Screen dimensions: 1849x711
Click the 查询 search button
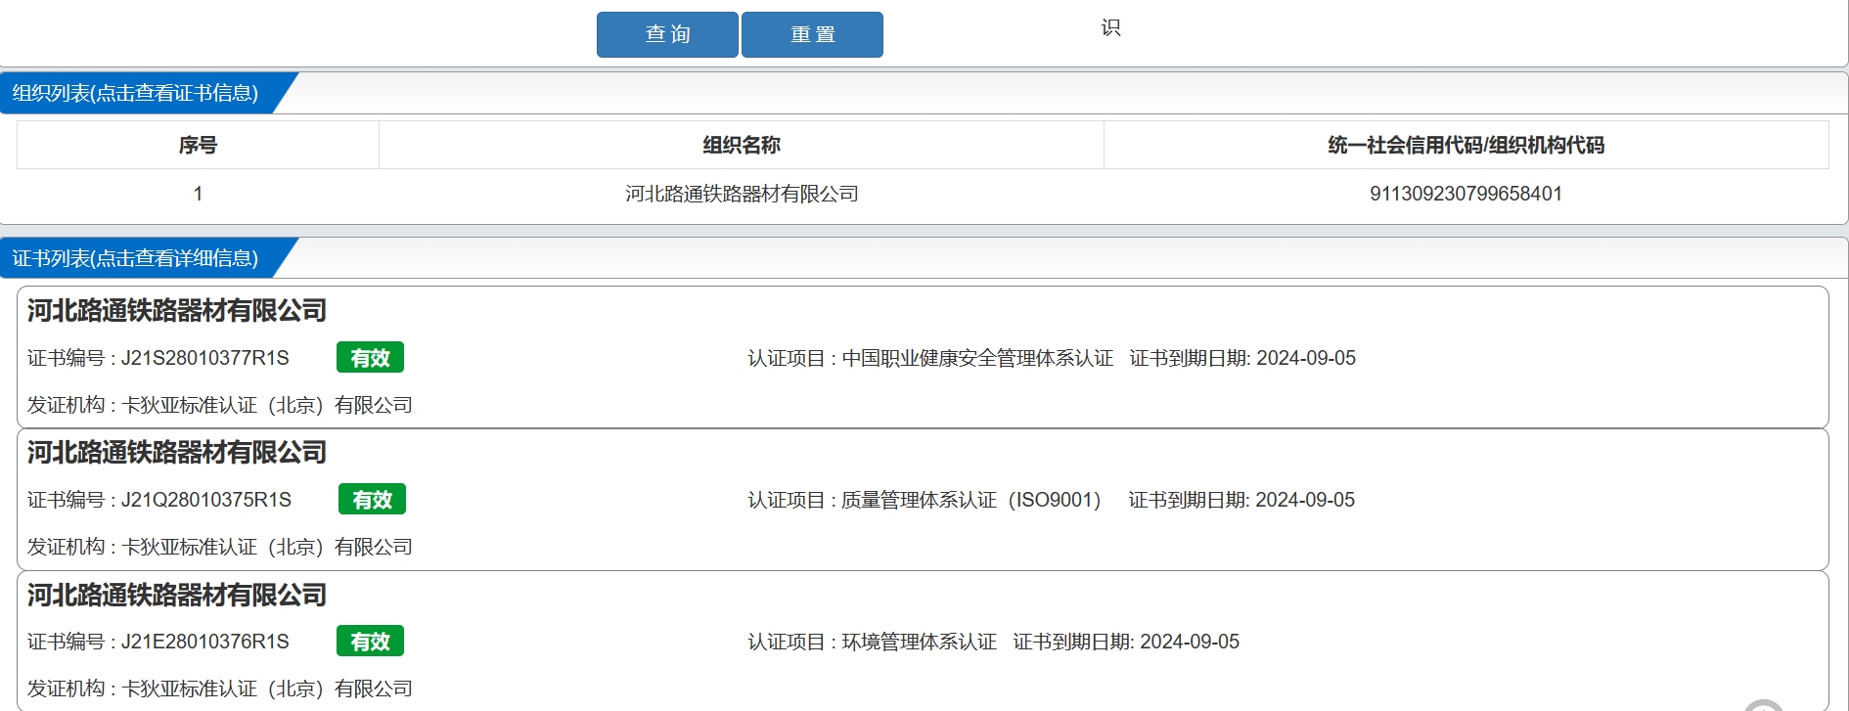pos(667,34)
